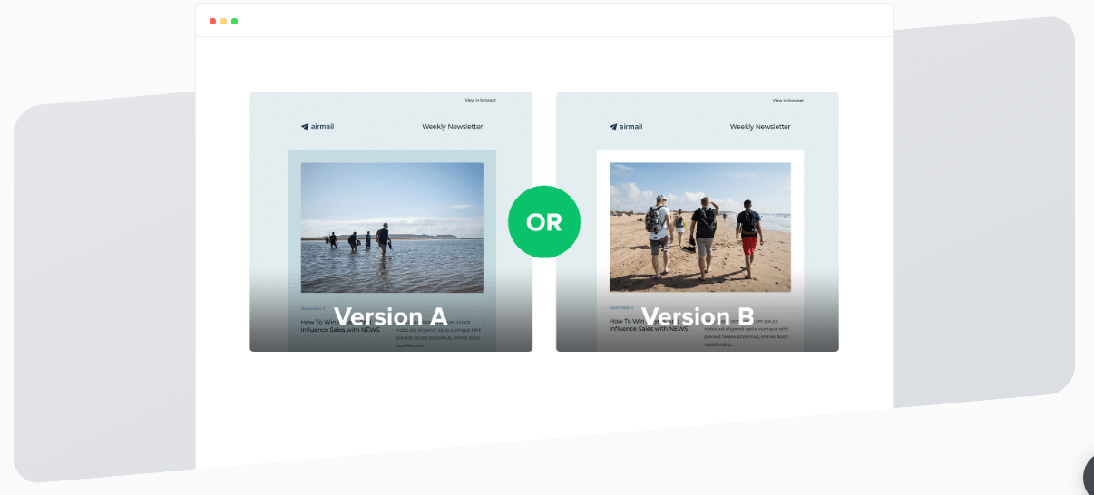Screen dimensions: 1094x495
Task: Select the Version A label
Action: 391,316
